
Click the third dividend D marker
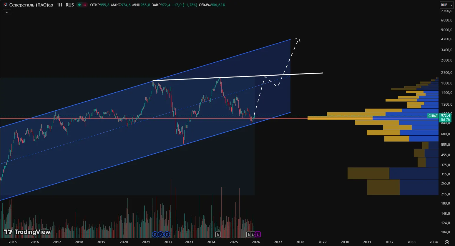(x=167, y=234)
